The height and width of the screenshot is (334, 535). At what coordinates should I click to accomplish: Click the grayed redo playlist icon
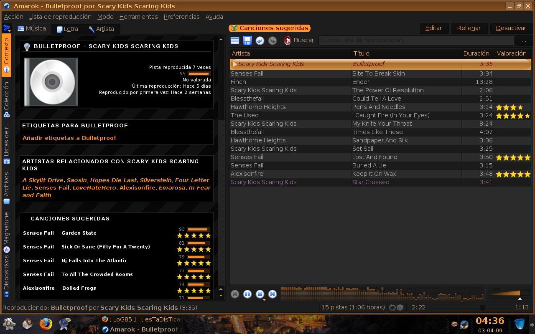point(273,40)
